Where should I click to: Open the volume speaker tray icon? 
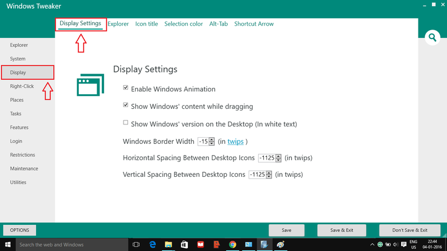(396, 244)
